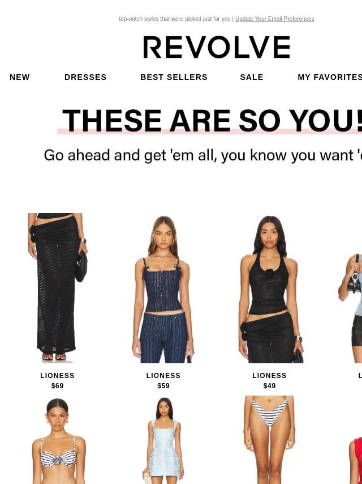Image resolution: width=362 pixels, height=484 pixels.
Task: Open the NEW menu item
Action: [x=20, y=77]
